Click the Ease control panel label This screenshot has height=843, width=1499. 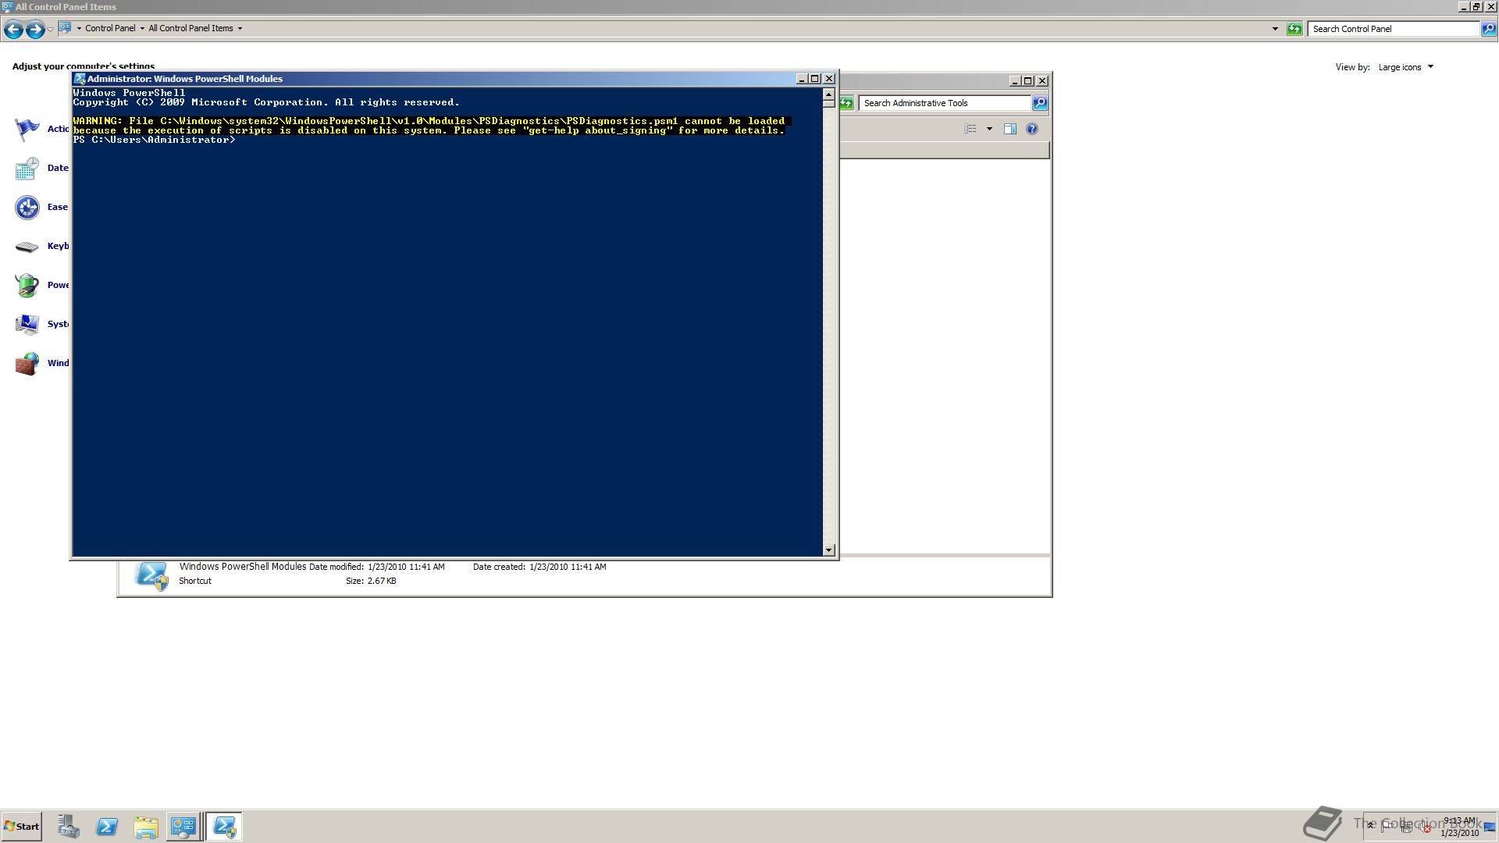coord(58,207)
